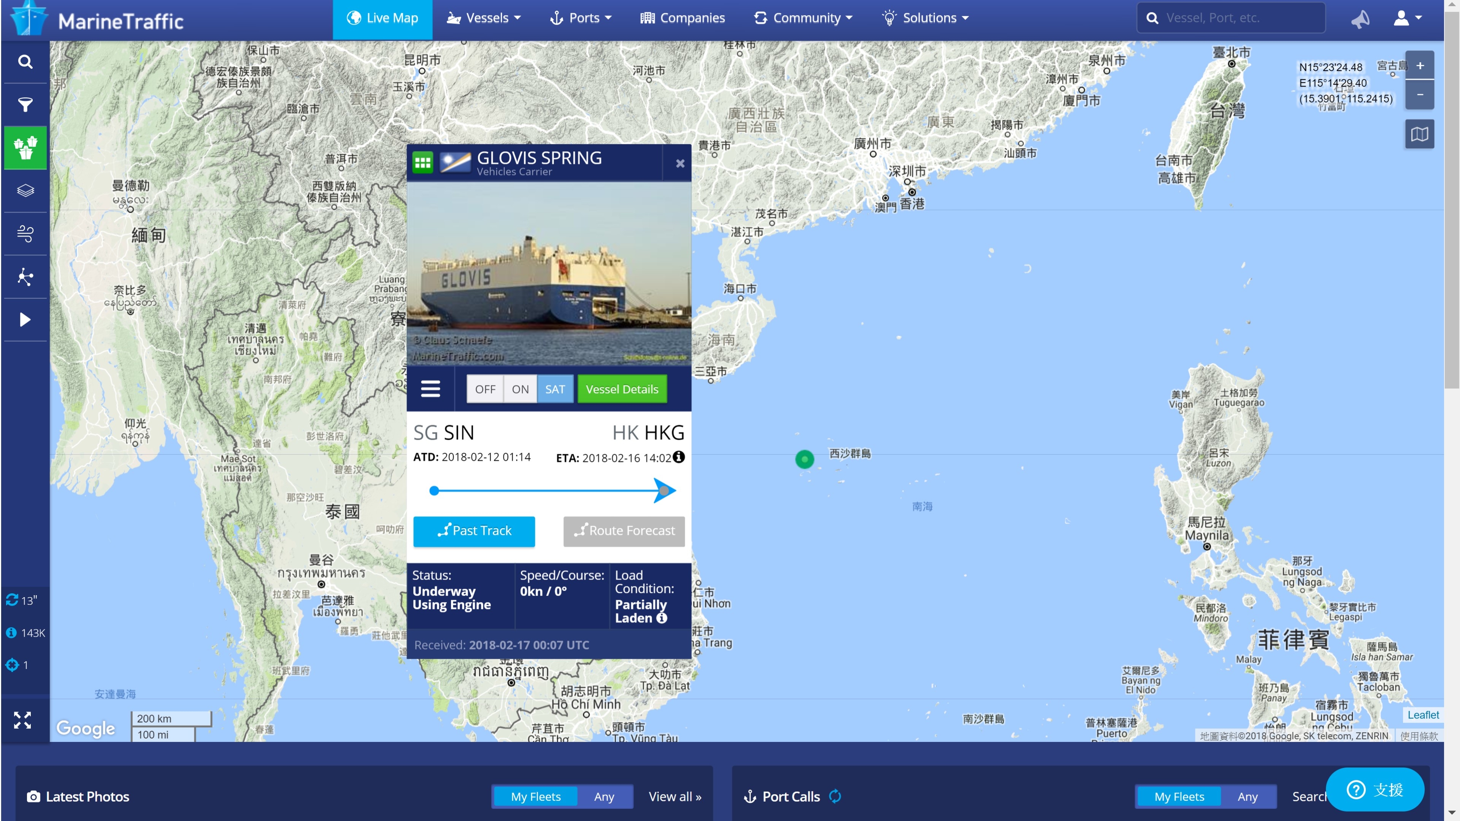Set vessel track option to ON
Screen dimensions: 1460x821
[520, 389]
